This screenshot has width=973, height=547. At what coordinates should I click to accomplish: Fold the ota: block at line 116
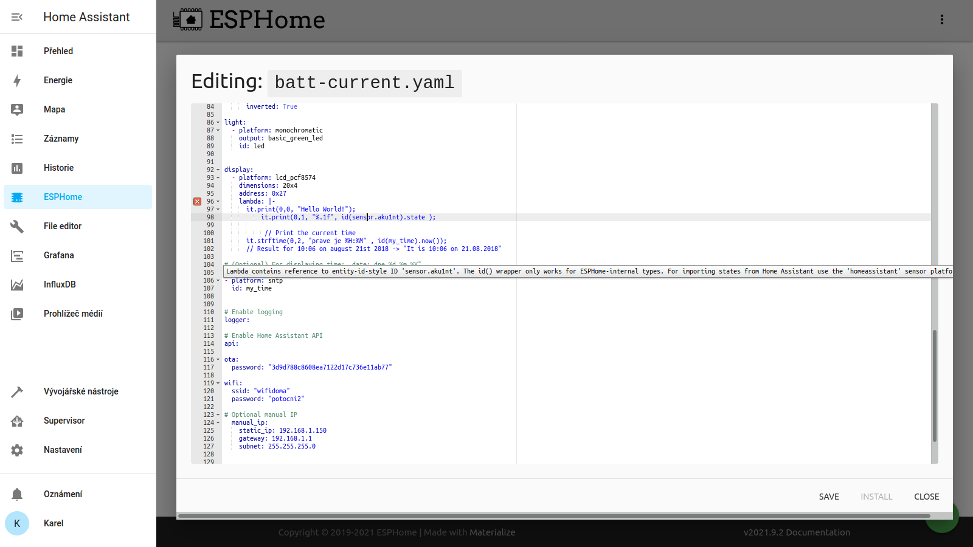218,359
